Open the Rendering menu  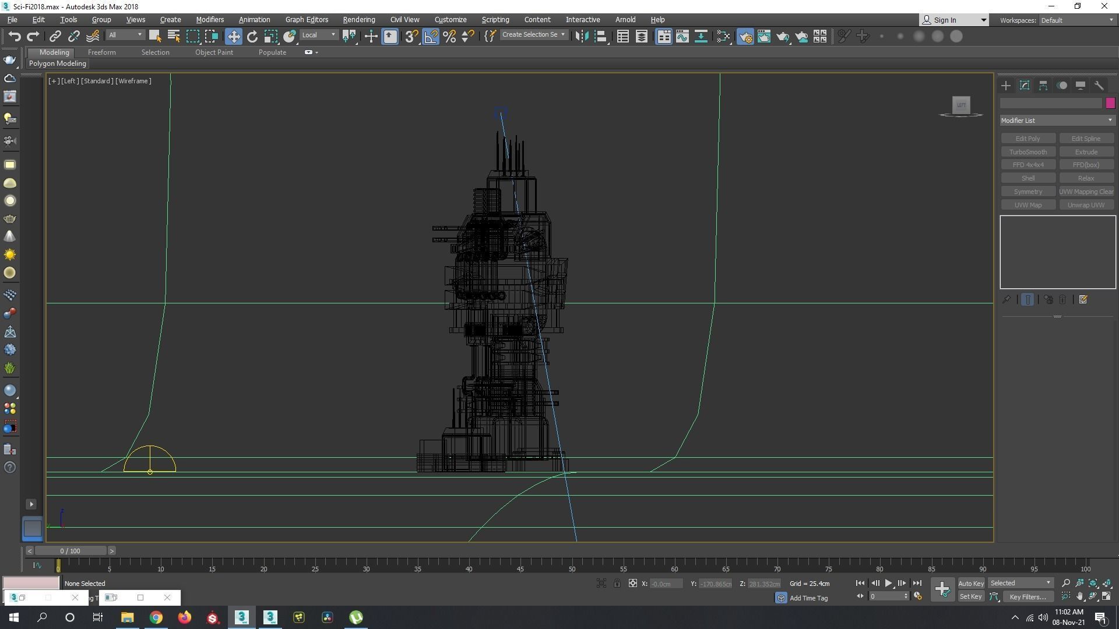click(358, 20)
